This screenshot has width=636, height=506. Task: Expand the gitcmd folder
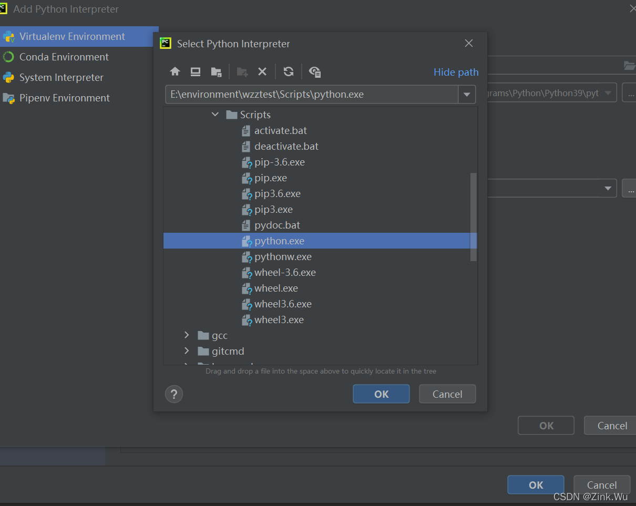click(x=187, y=350)
